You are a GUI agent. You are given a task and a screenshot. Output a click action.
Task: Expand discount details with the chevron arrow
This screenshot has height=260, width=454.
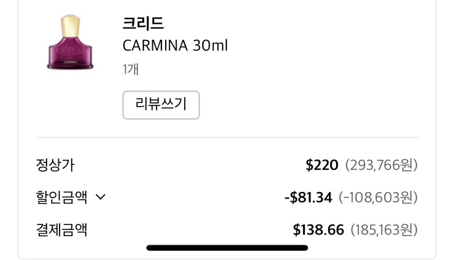point(101,197)
